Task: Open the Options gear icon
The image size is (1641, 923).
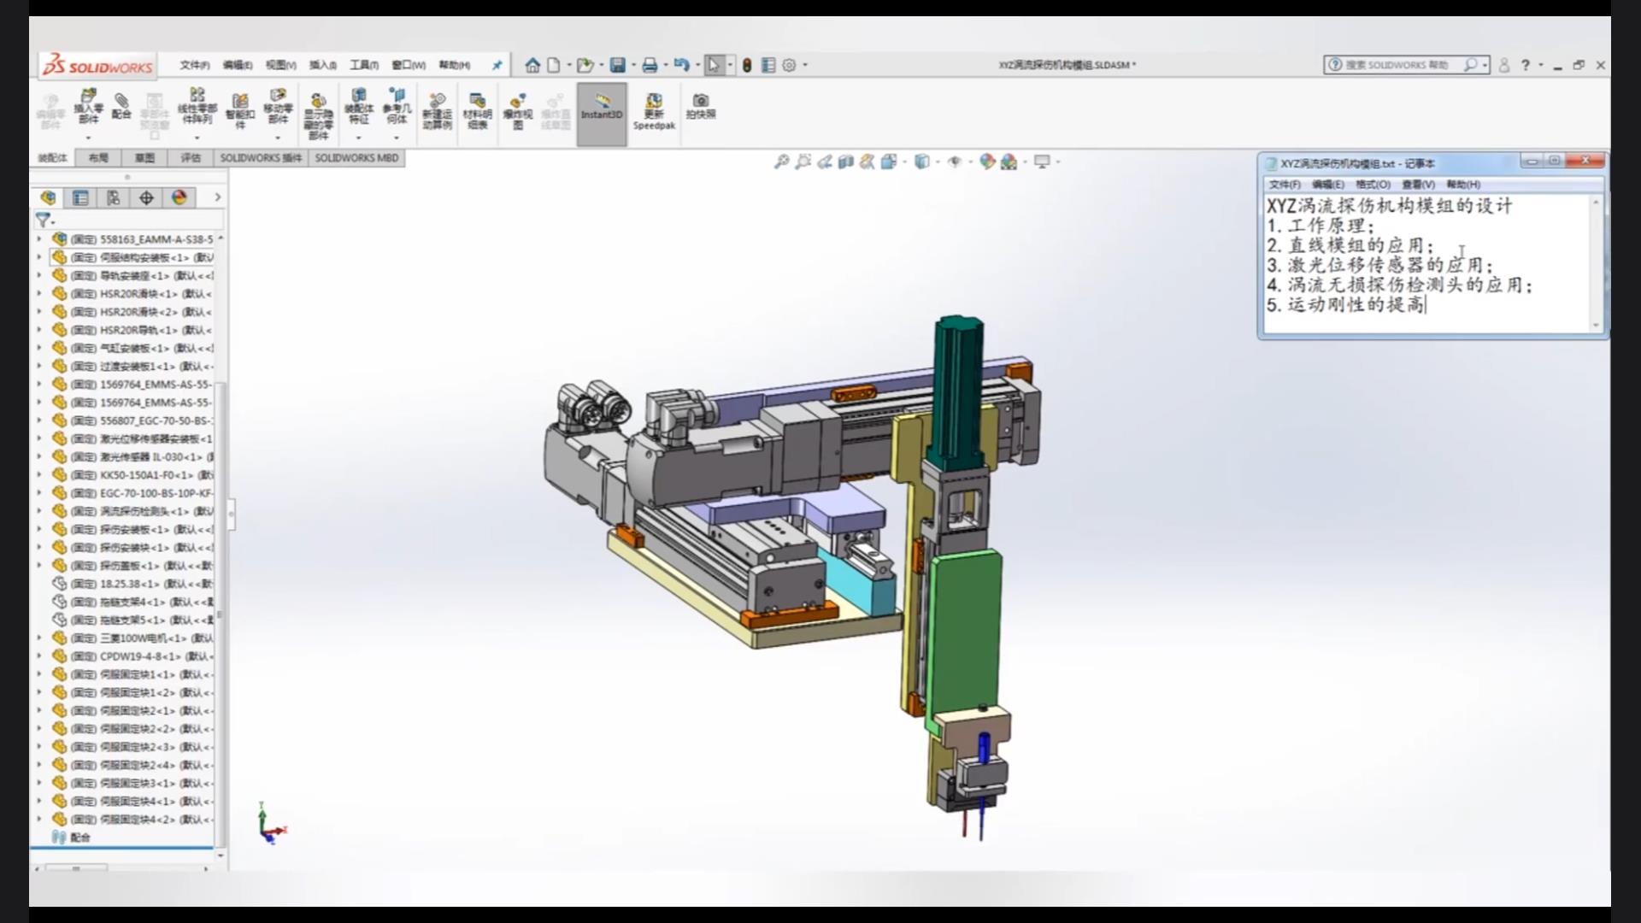Action: click(789, 65)
